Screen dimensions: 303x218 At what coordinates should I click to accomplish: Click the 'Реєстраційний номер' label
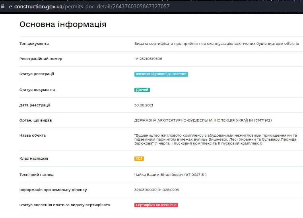41,59
